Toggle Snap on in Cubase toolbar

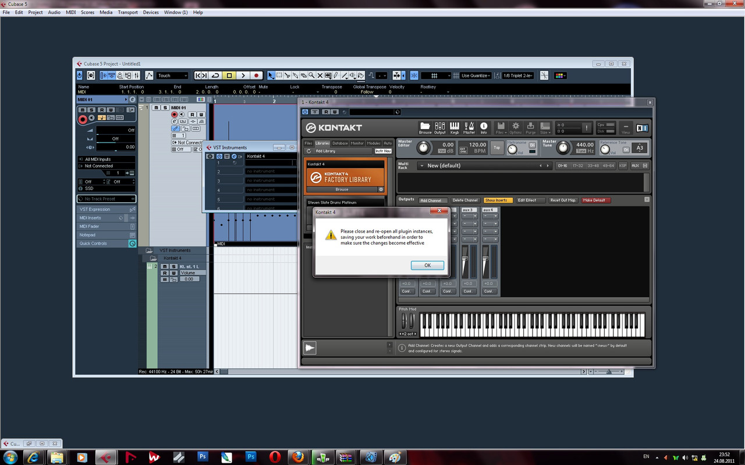pyautogui.click(x=414, y=76)
